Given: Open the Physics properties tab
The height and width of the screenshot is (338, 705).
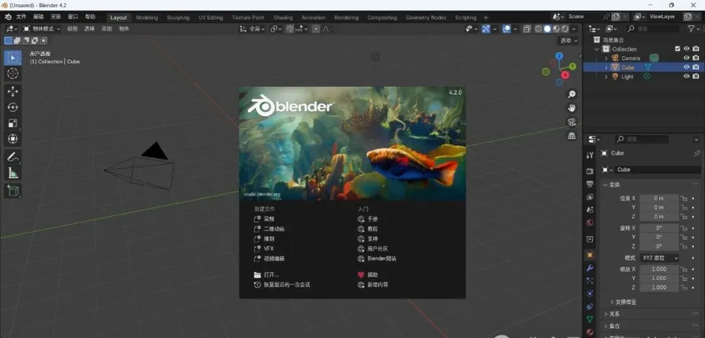Looking at the screenshot, I should [x=590, y=294].
